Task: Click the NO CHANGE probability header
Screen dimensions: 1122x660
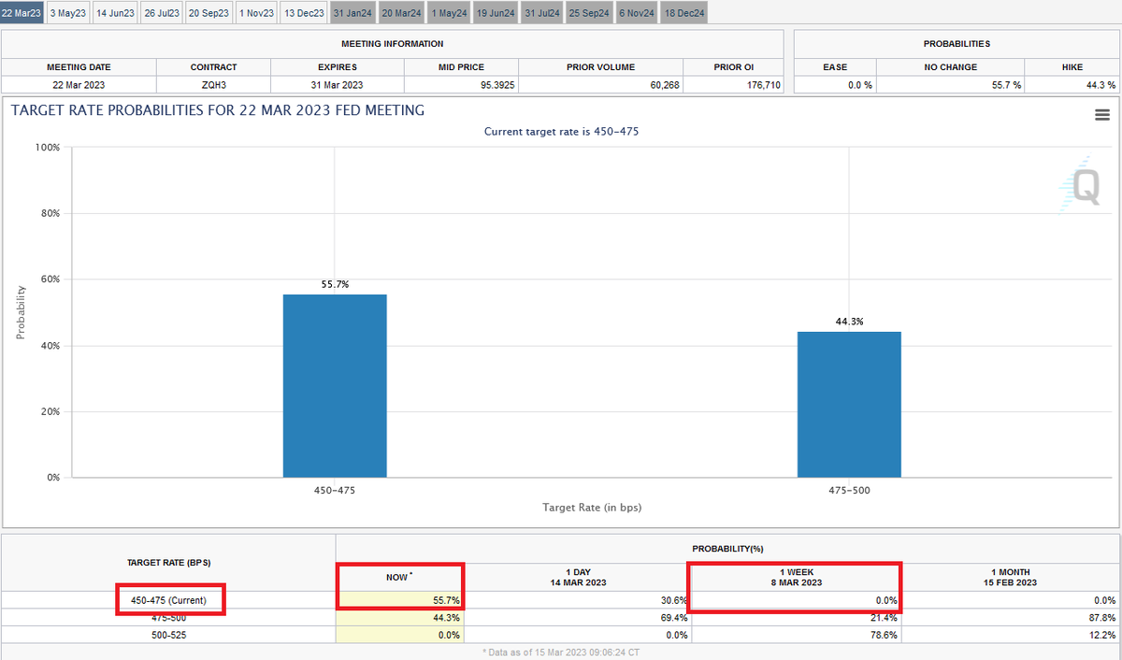Action: click(x=950, y=67)
